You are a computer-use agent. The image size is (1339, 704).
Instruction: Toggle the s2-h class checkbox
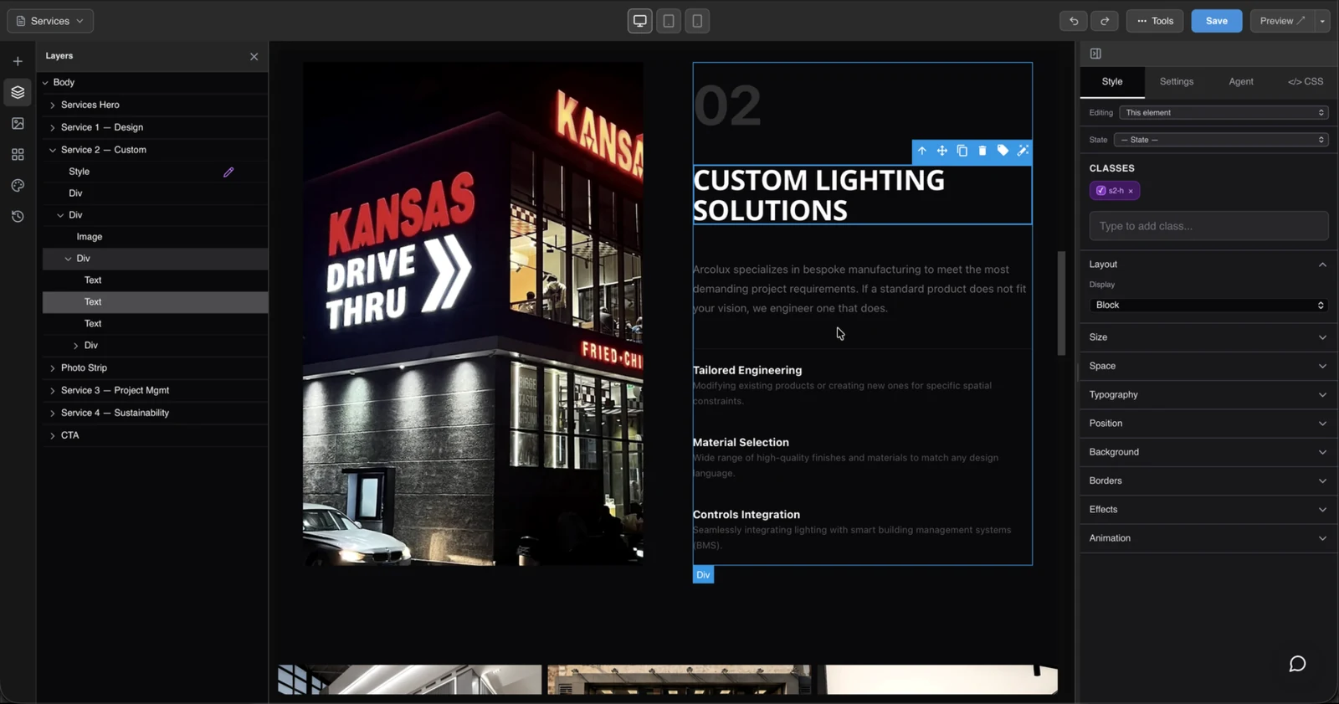coord(1101,191)
